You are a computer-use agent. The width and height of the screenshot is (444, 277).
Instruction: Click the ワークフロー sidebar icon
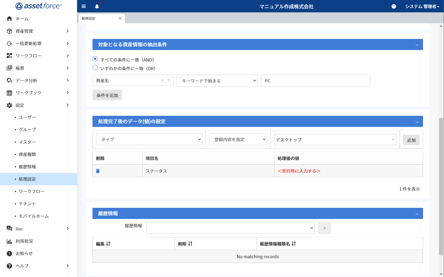[x=10, y=56]
